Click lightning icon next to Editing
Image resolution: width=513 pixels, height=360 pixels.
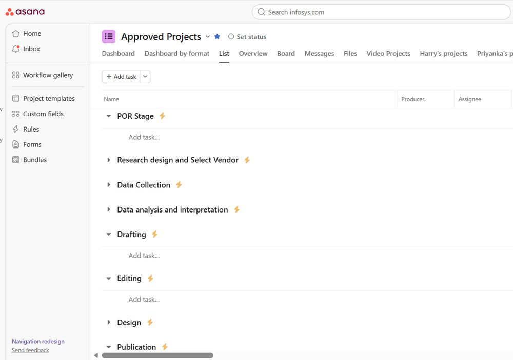point(150,278)
